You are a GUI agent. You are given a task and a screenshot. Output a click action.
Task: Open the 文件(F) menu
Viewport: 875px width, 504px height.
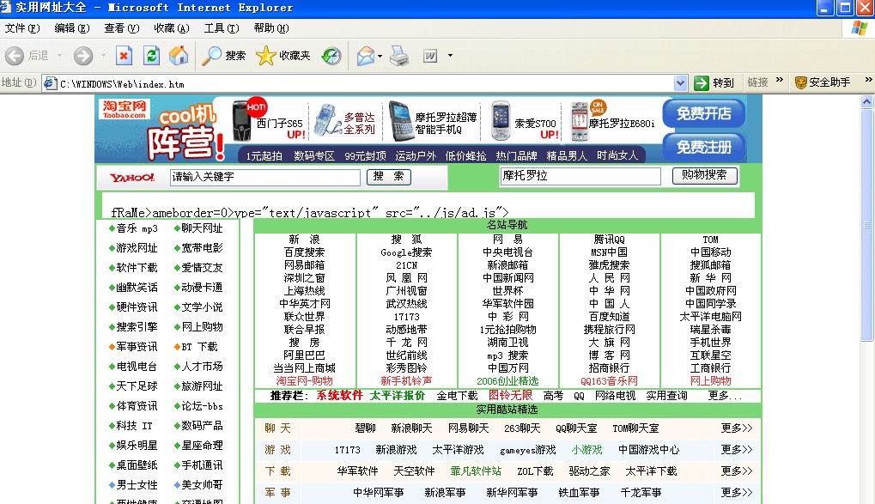click(x=22, y=28)
